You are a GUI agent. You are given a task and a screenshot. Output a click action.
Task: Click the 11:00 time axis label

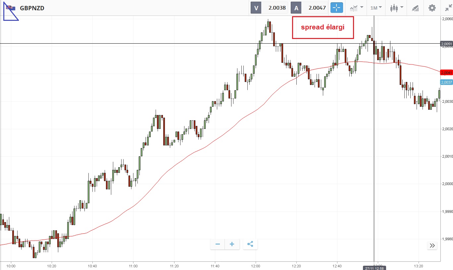pyautogui.click(x=133, y=266)
